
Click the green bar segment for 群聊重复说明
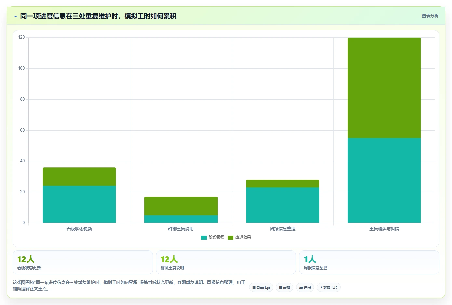[181, 206]
